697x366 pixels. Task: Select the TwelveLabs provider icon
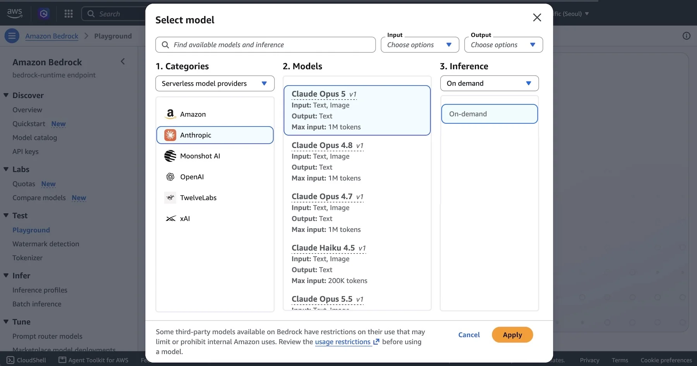[x=170, y=198]
